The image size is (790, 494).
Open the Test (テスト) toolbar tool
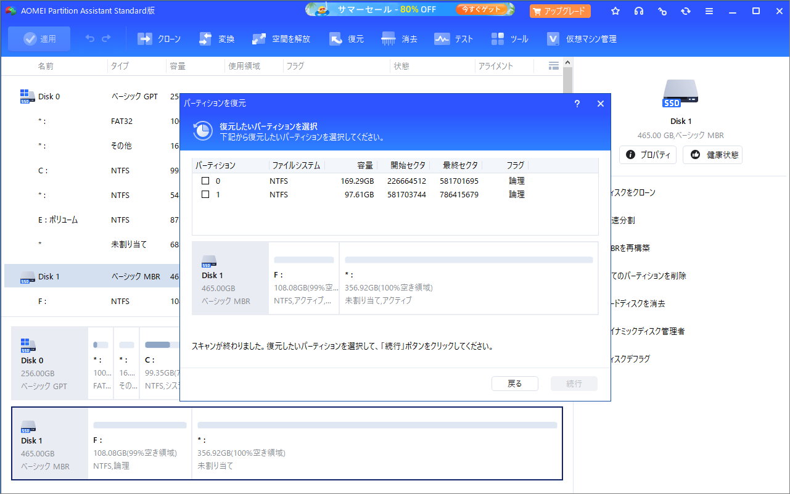453,39
